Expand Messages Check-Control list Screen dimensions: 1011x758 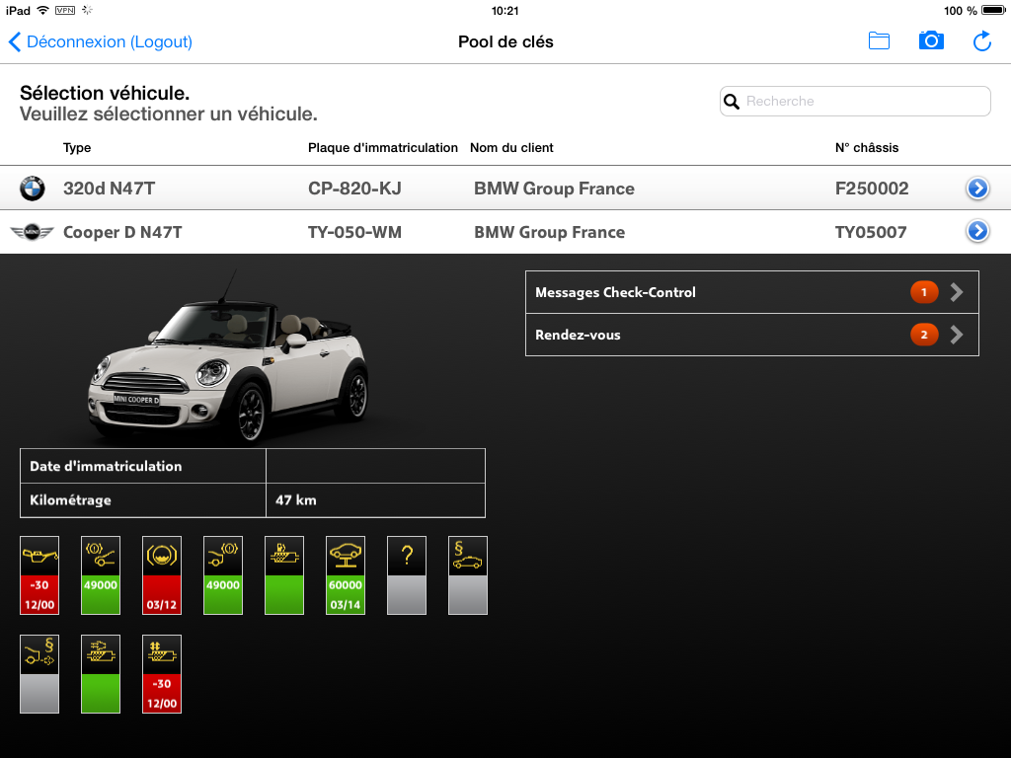click(x=751, y=292)
